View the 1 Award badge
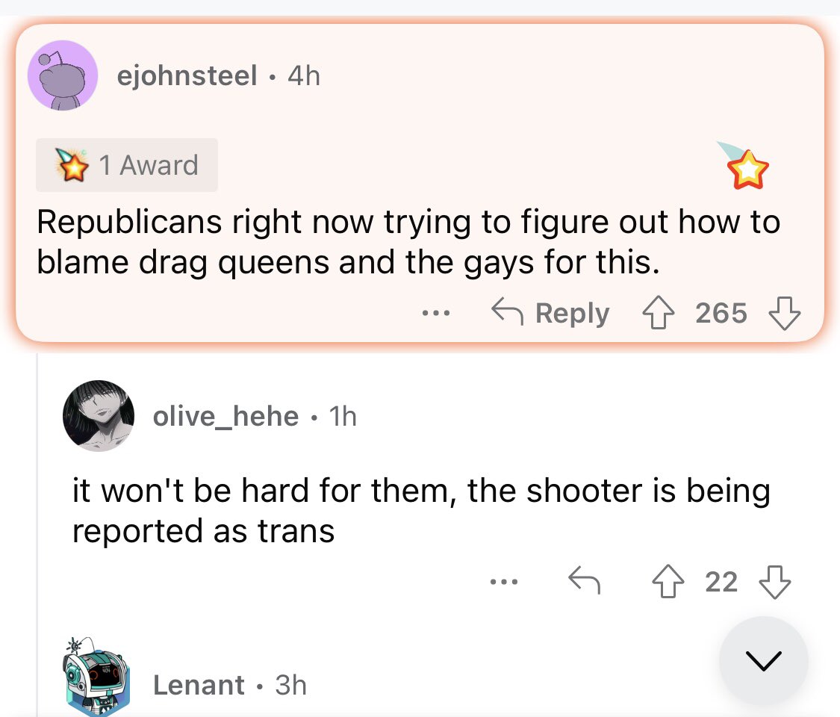The height and width of the screenshot is (717, 840). (x=127, y=165)
